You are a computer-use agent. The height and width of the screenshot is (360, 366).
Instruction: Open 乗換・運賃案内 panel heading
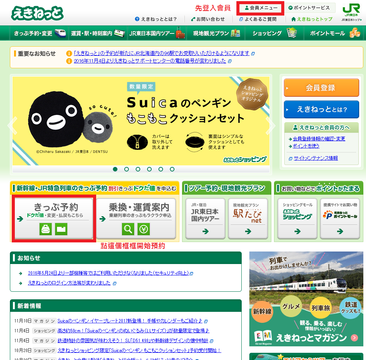pos(139,207)
